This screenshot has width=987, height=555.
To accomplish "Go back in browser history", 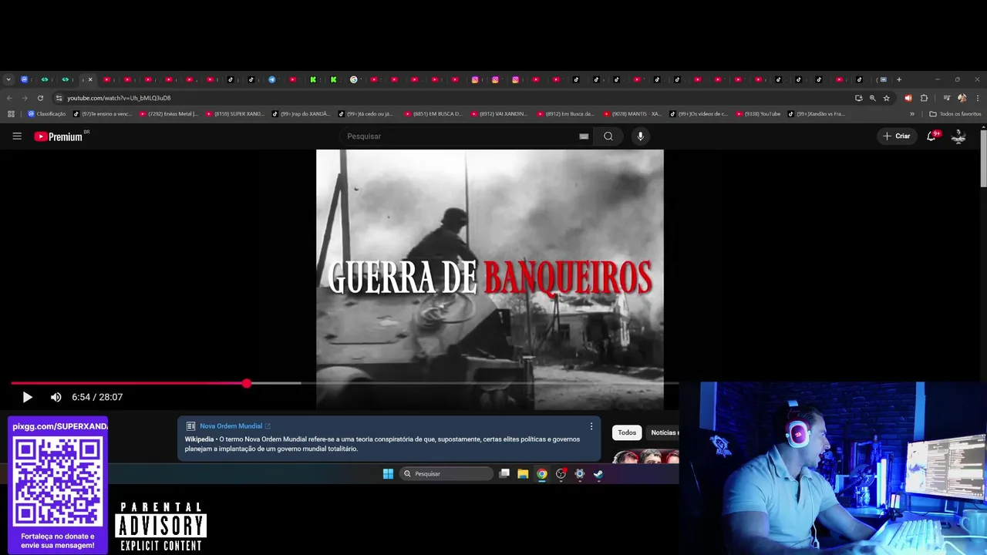I will click(x=9, y=98).
